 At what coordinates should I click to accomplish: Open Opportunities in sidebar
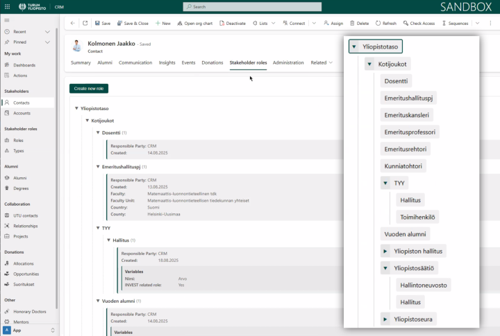pyautogui.click(x=27, y=274)
